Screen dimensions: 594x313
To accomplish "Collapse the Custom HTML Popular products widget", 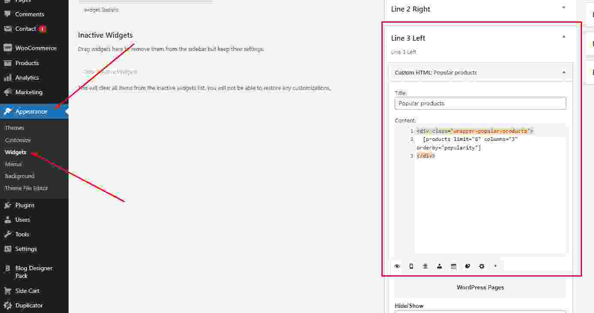I will 564,72.
